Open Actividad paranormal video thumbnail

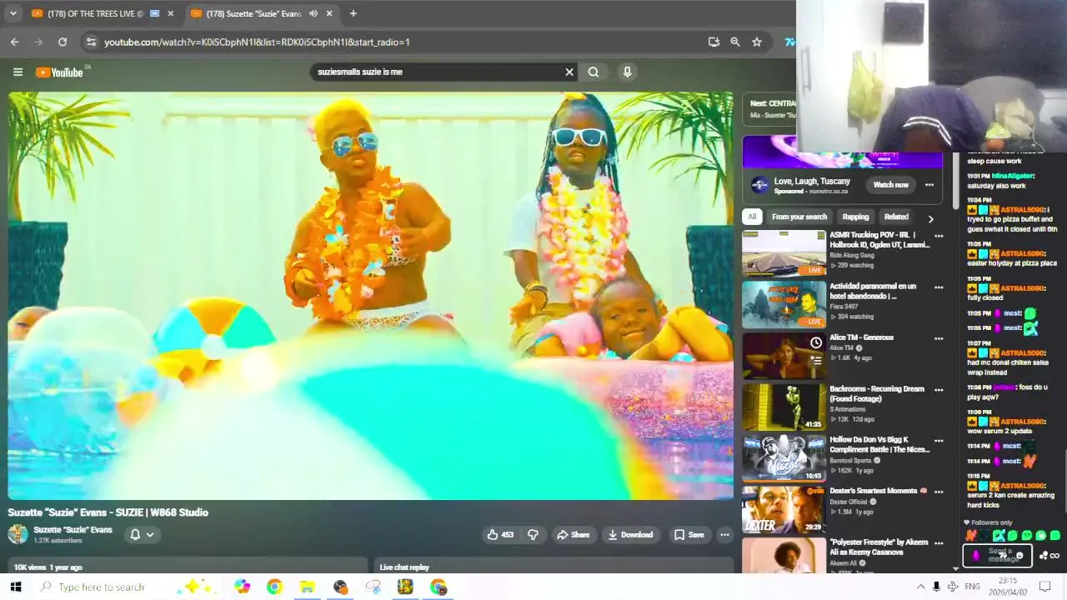(784, 304)
